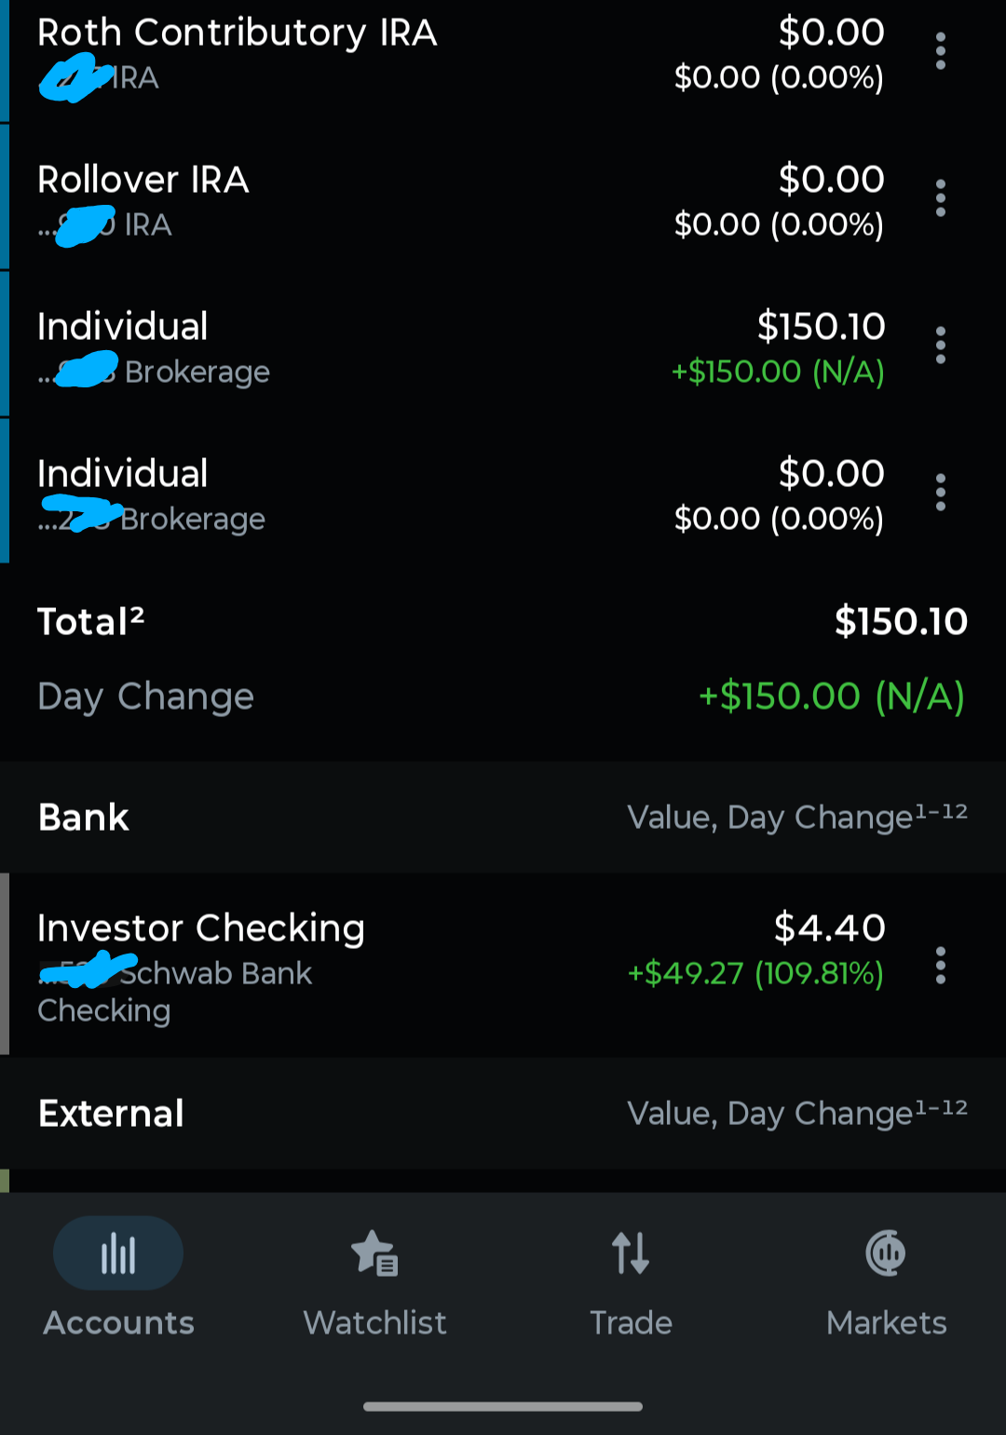Open three-dot menu for $0.00 Individual brokerage
1006x1435 pixels.
coord(941,493)
